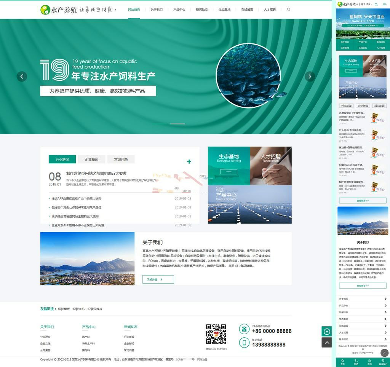Expand 联系我们 row in mobile footer list
The image size is (390, 367).
(x=363, y=339)
